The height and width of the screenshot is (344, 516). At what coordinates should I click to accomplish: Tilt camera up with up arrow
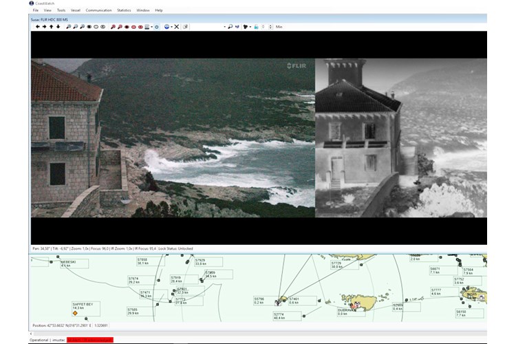(x=52, y=27)
